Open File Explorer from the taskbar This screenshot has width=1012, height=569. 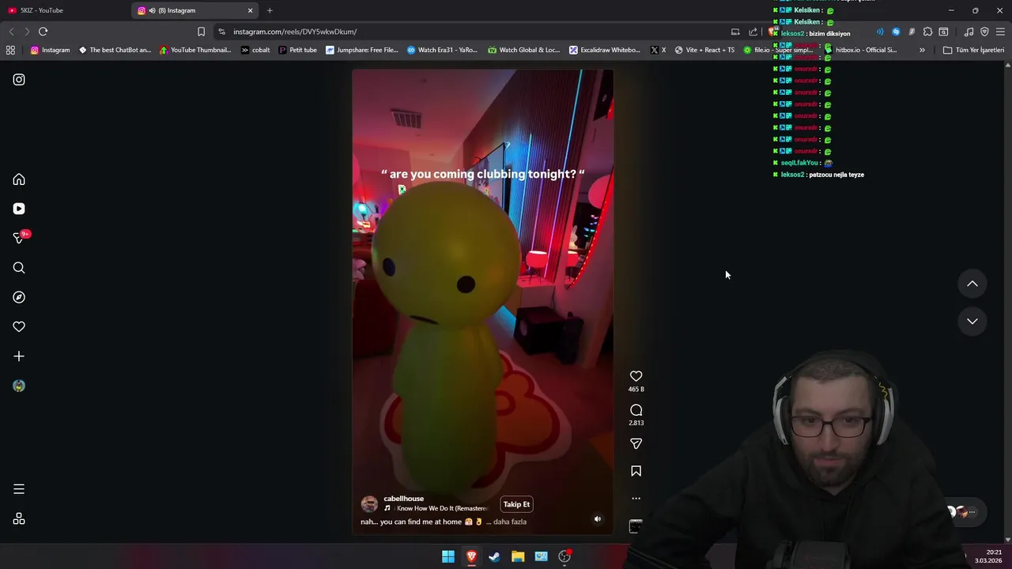coord(518,556)
